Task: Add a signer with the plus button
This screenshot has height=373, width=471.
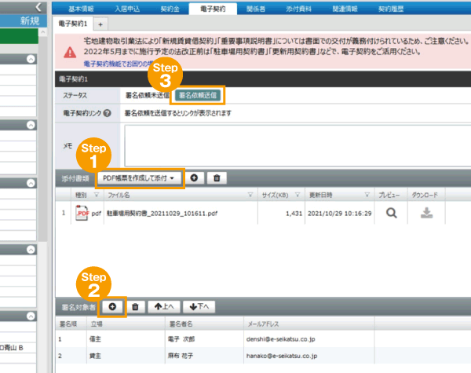Action: [x=112, y=306]
